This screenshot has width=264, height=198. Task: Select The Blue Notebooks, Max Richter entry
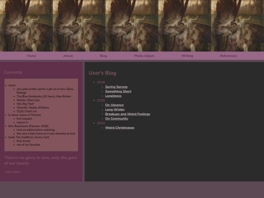44,96
